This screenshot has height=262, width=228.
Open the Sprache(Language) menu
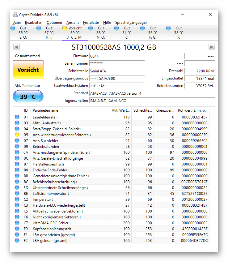pos(131,23)
